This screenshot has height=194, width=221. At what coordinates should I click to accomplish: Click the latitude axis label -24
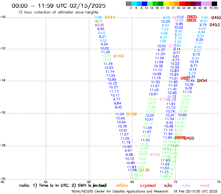point(3,80)
